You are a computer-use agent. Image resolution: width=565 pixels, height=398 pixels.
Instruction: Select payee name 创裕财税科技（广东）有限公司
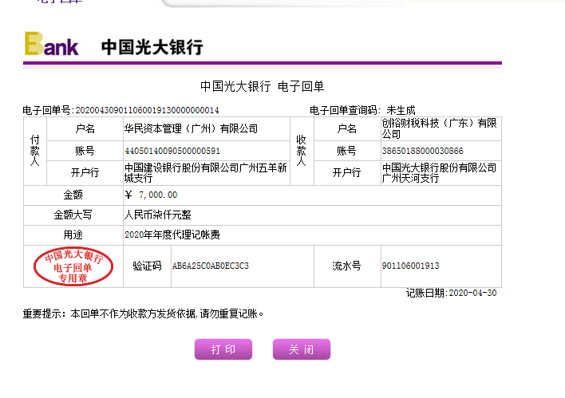(439, 128)
